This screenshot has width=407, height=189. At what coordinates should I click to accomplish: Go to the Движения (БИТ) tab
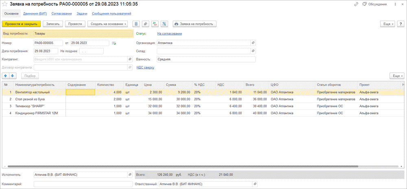(x=35, y=14)
